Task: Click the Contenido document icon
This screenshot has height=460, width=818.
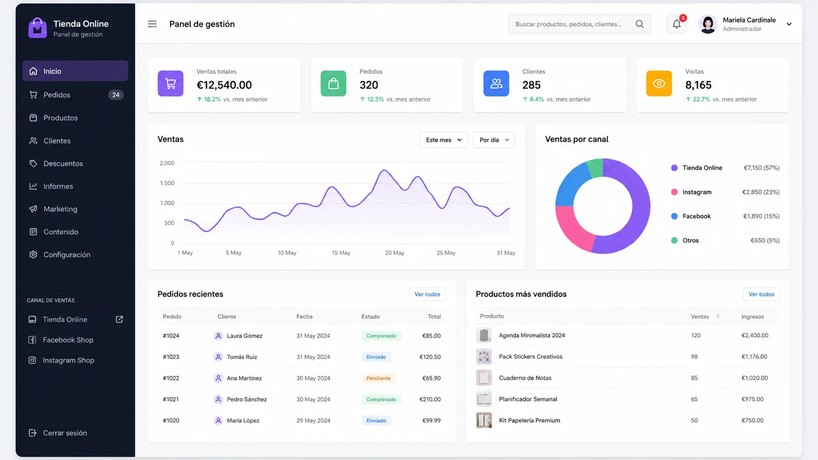Action: pos(33,232)
